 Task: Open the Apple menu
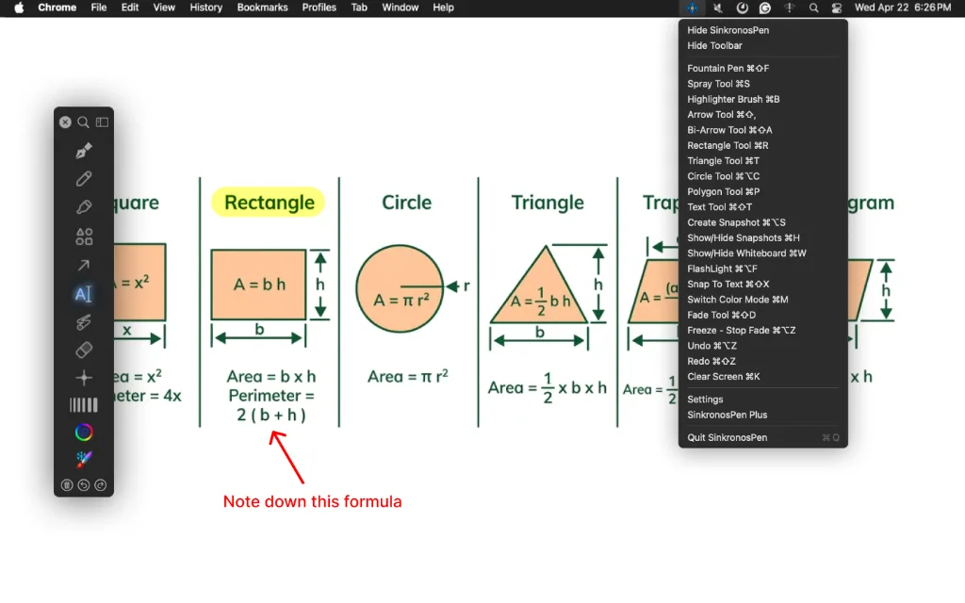coord(19,8)
